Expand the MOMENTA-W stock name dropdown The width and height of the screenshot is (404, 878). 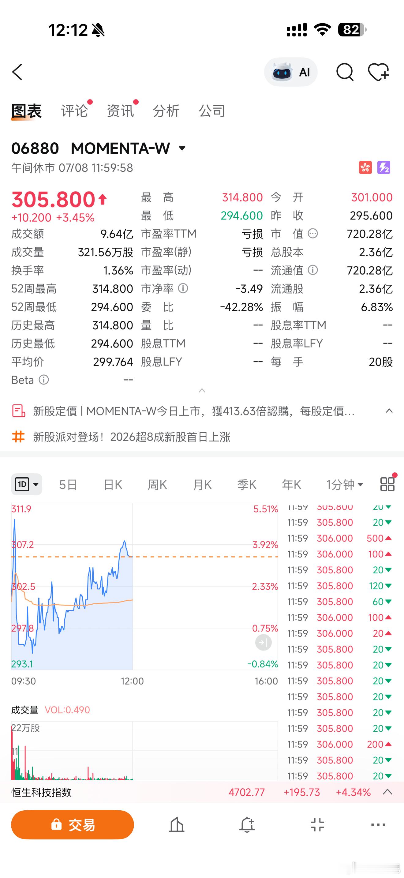click(182, 148)
